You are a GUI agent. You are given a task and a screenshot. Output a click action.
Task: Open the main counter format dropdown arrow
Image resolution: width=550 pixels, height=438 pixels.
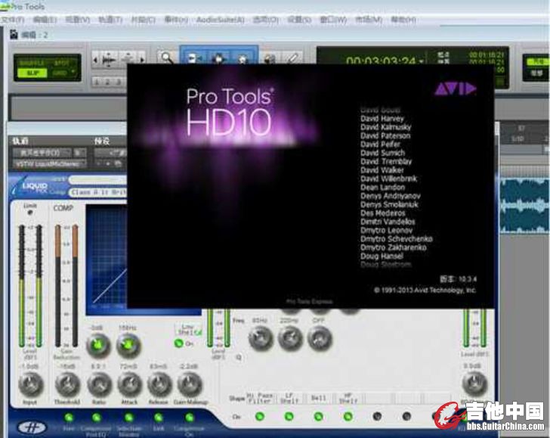(421, 61)
